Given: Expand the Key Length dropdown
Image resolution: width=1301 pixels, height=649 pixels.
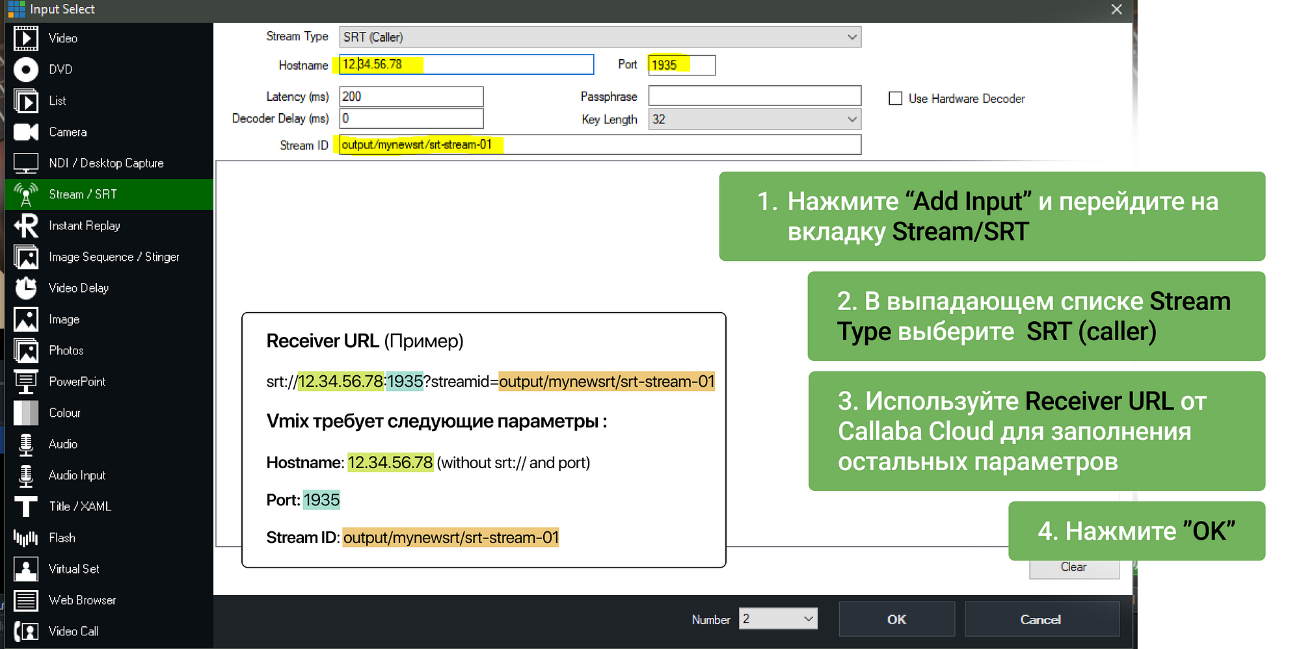Looking at the screenshot, I should coord(755,119).
